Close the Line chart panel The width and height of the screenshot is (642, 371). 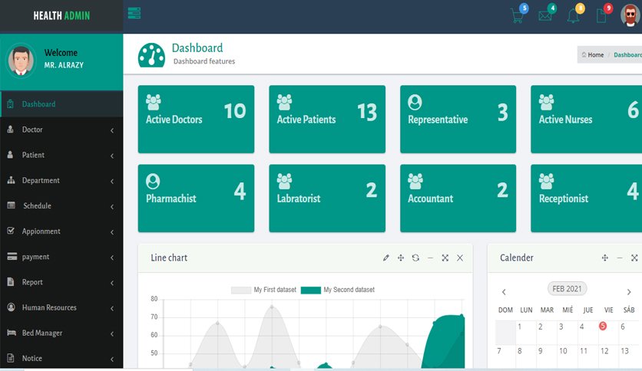click(460, 258)
